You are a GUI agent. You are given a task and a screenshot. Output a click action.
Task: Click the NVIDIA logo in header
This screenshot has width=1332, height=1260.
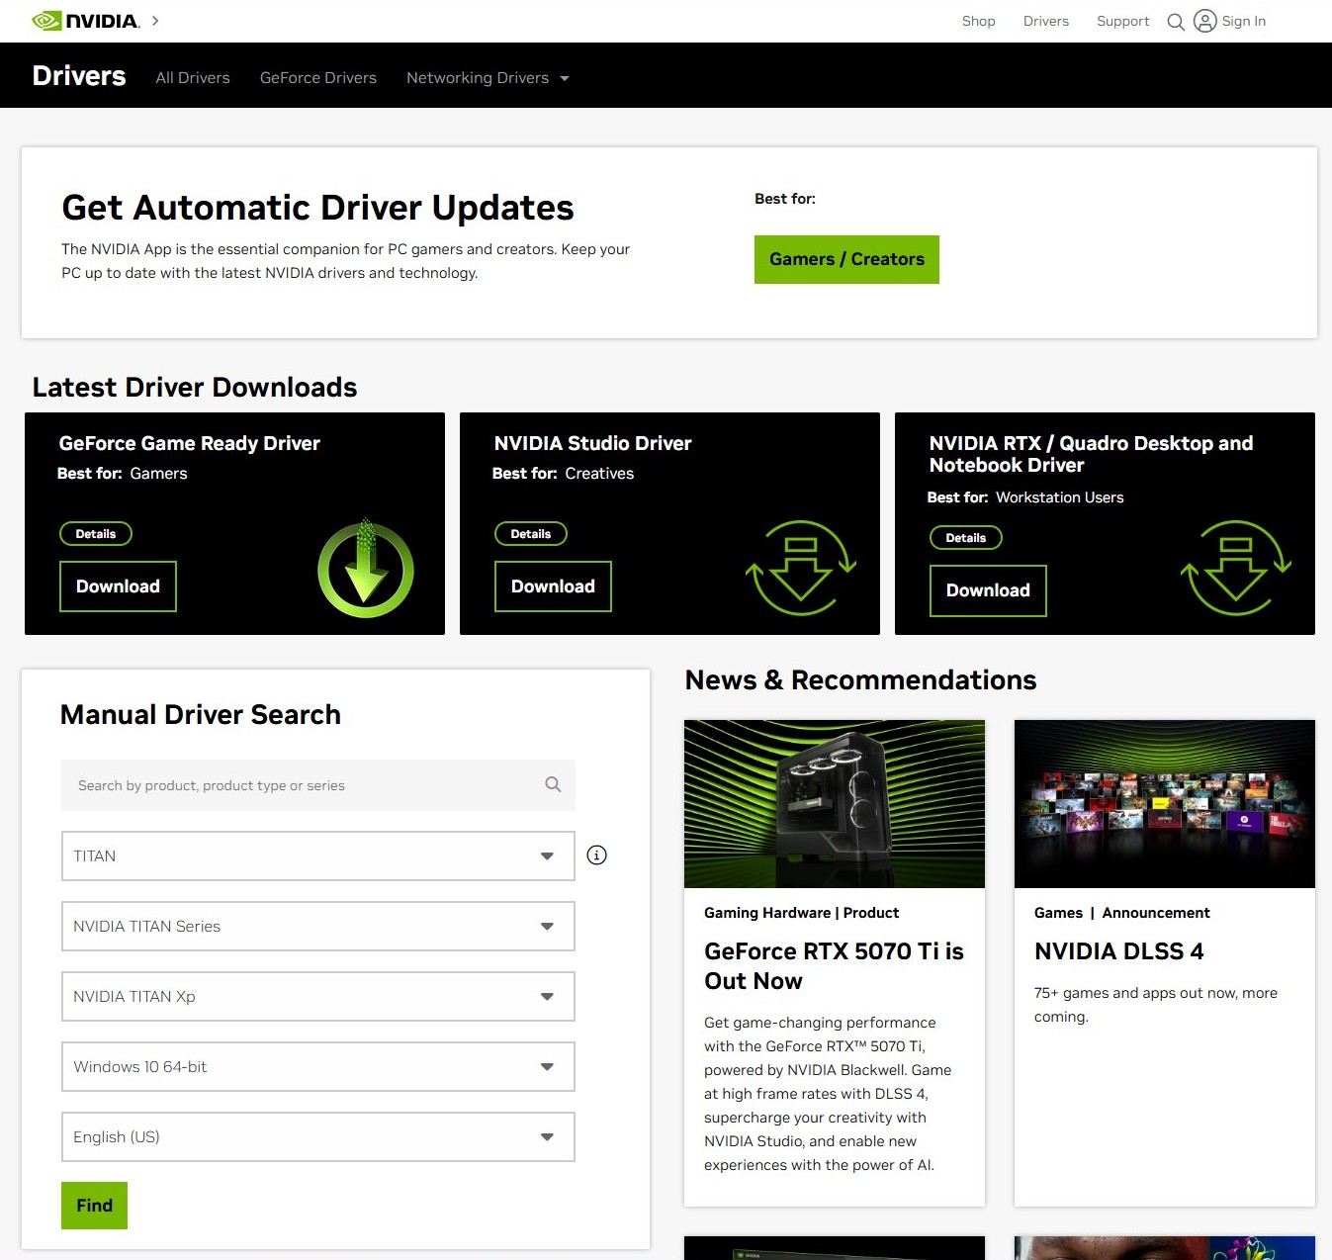[86, 21]
